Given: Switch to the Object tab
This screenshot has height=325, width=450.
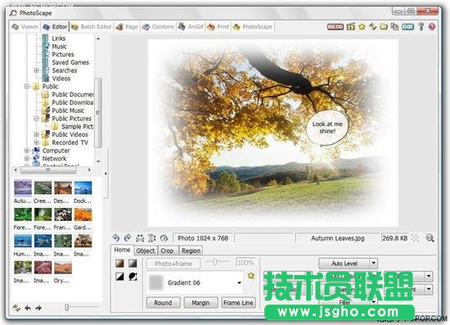Looking at the screenshot, I should [146, 251].
